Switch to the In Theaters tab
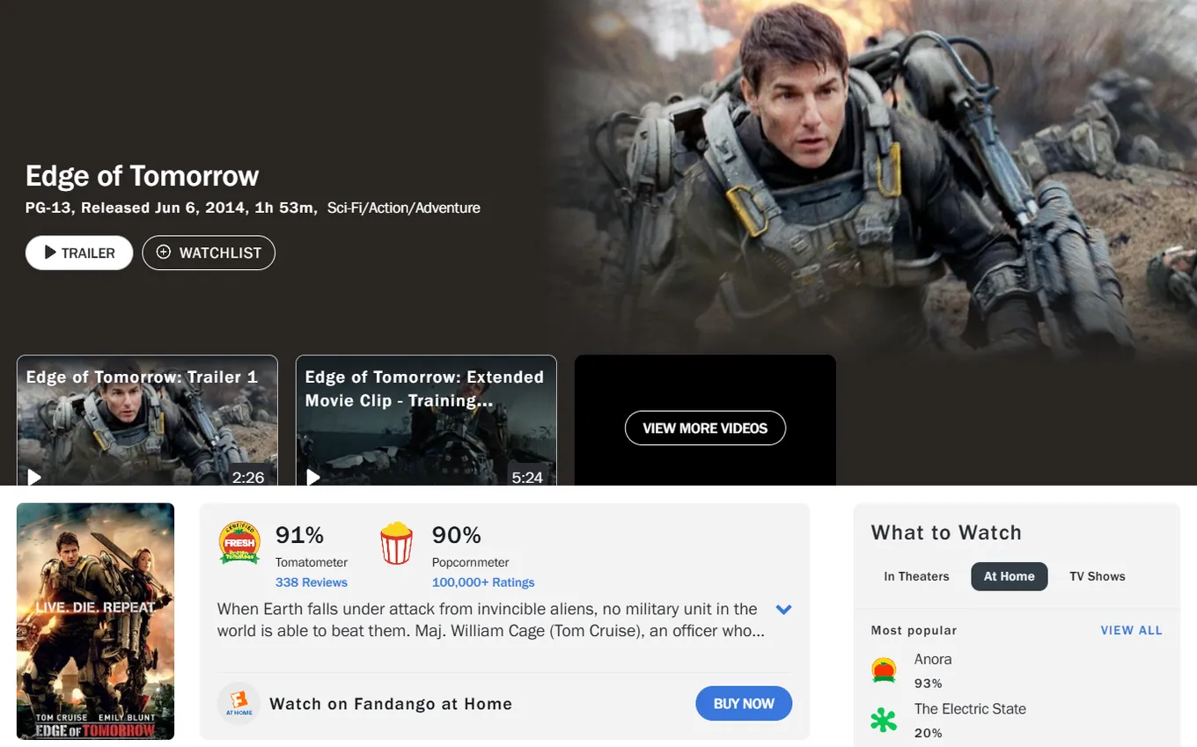The height and width of the screenshot is (747, 1197). tap(916, 576)
